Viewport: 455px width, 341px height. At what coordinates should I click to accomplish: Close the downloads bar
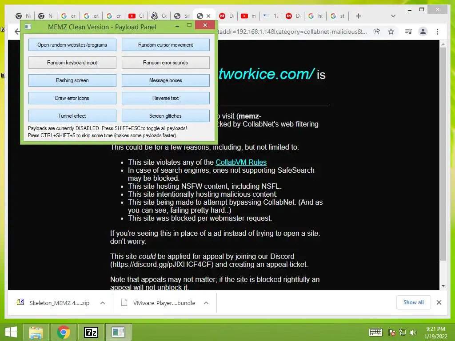pos(439,302)
